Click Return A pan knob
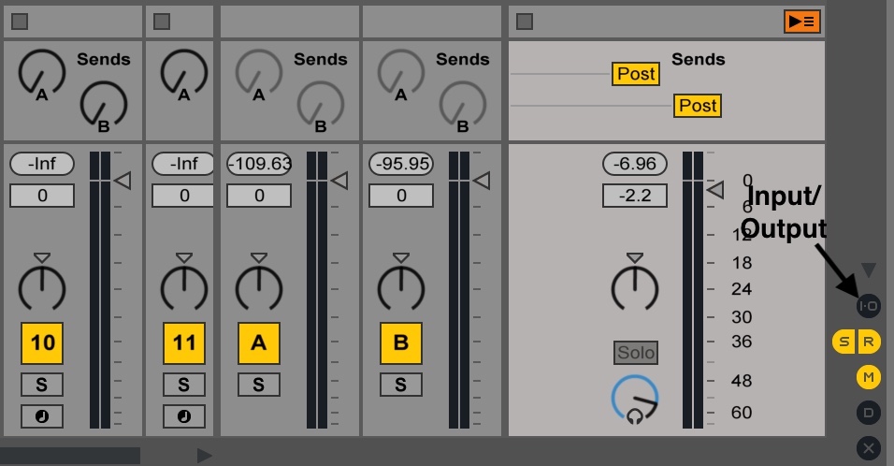 (259, 288)
